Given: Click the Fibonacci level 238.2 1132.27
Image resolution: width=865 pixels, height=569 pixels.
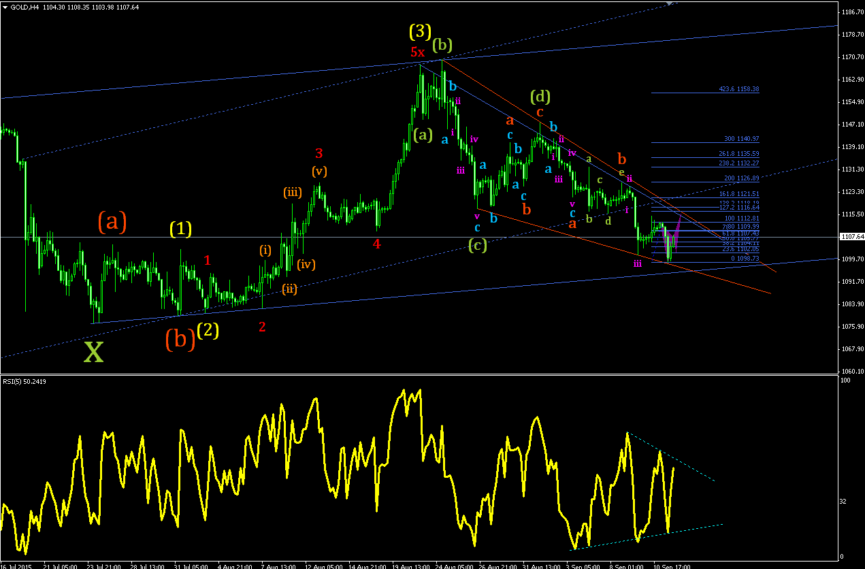Looking at the screenshot, I should pyautogui.click(x=739, y=163).
